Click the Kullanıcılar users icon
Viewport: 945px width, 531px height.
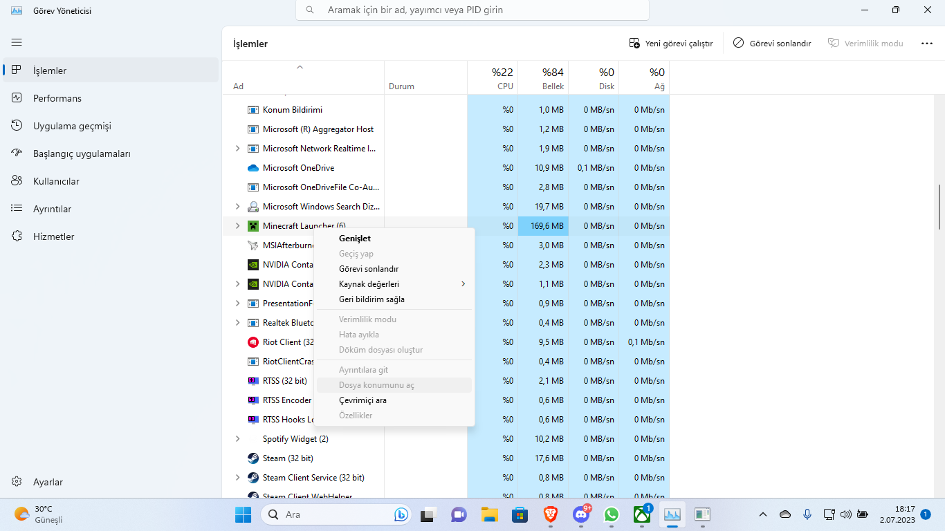tap(17, 181)
